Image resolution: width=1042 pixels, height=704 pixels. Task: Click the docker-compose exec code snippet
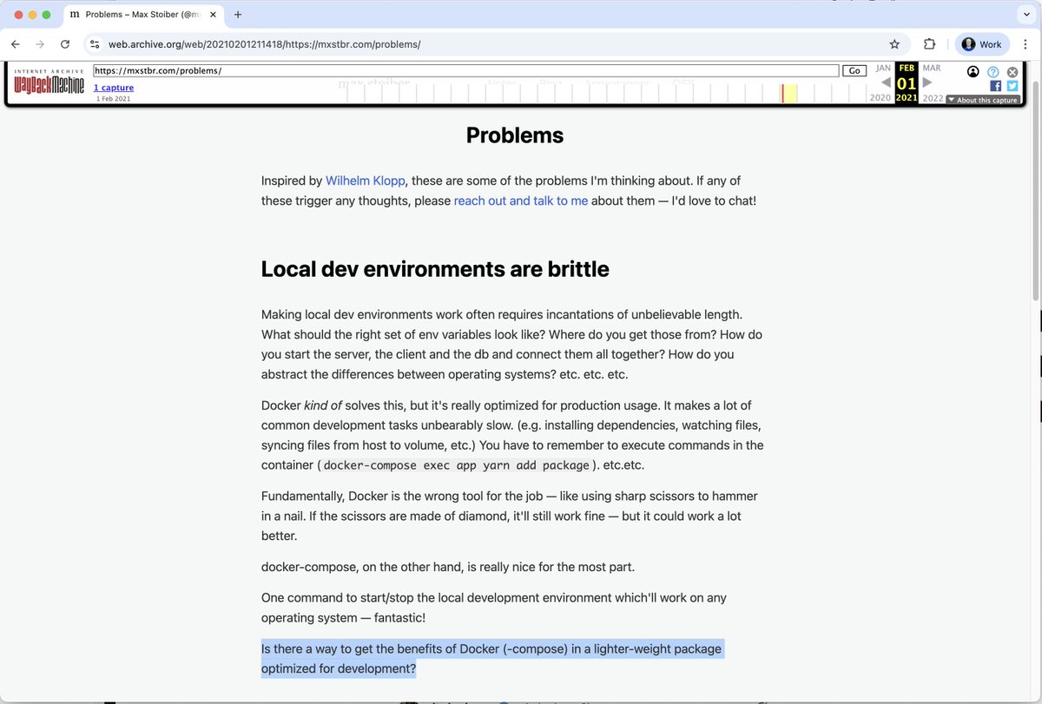(456, 465)
